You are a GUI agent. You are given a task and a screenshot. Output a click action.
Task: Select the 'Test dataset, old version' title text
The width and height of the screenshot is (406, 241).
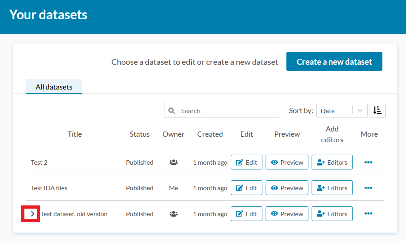pos(74,214)
